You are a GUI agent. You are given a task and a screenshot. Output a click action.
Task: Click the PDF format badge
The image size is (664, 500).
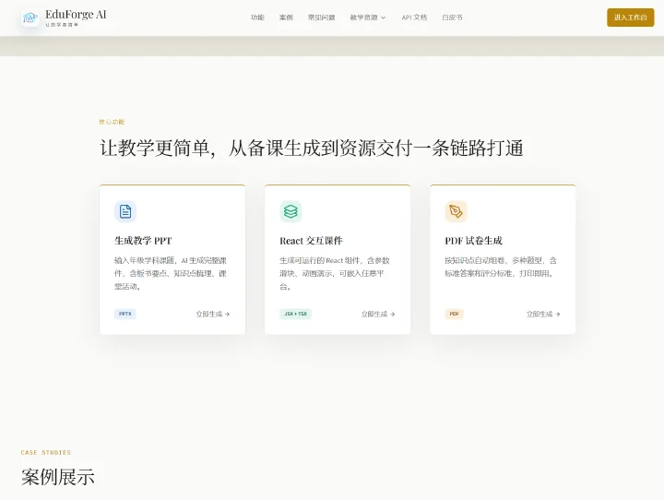pos(454,314)
